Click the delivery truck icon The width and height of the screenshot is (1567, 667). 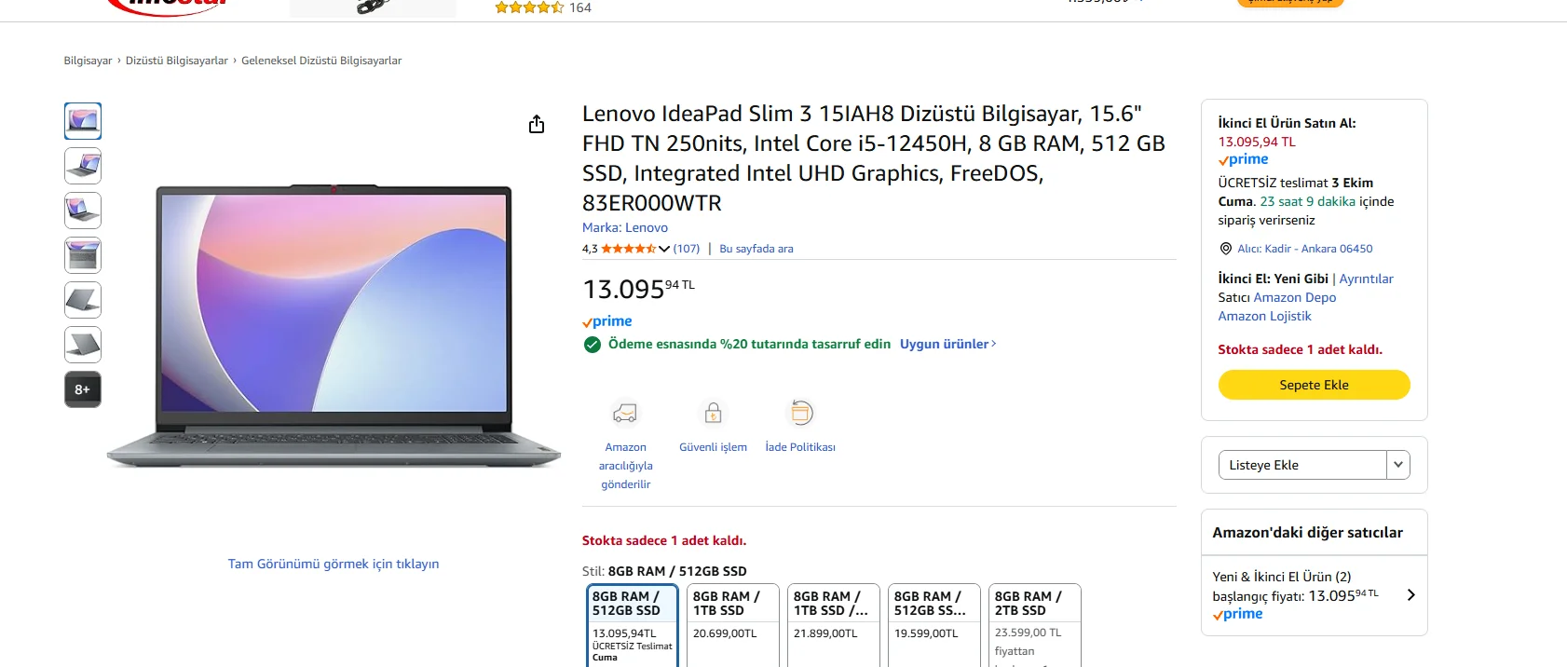[x=625, y=413]
